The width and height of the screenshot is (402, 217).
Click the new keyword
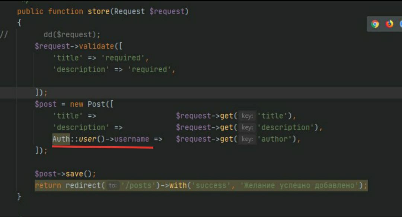tap(76, 104)
